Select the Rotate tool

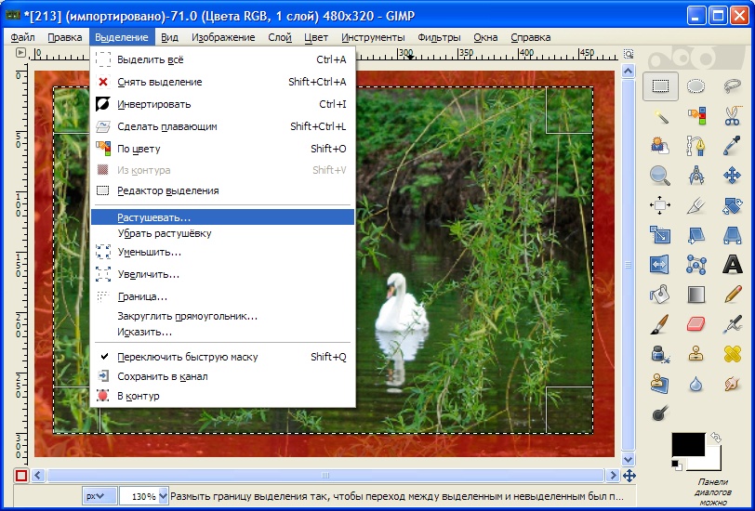(x=732, y=205)
